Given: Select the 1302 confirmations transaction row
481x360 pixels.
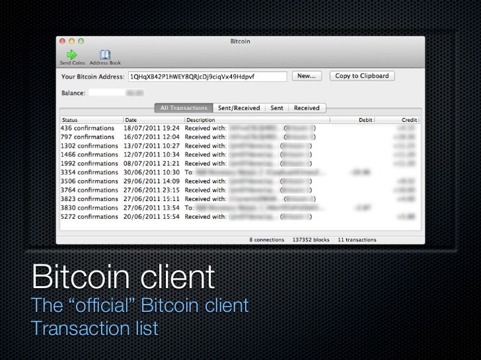Looking at the screenshot, I should [x=239, y=146].
